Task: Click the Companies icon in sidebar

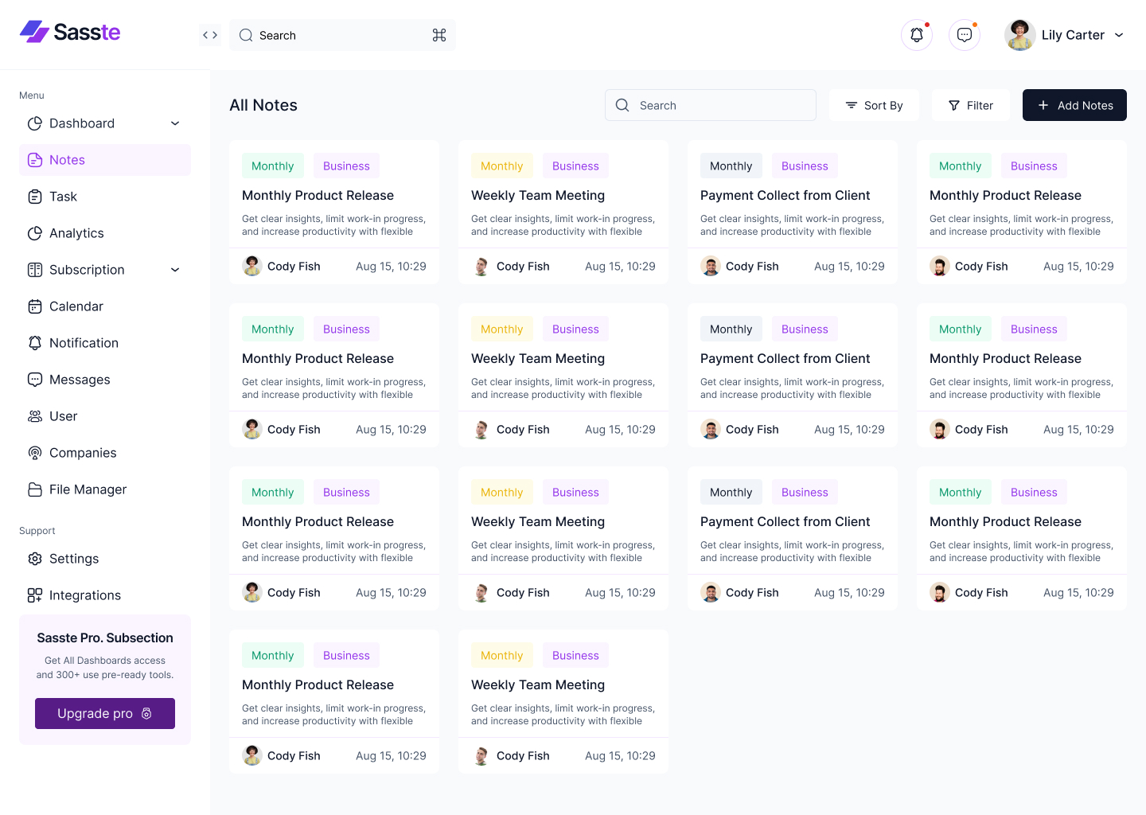Action: coord(35,452)
